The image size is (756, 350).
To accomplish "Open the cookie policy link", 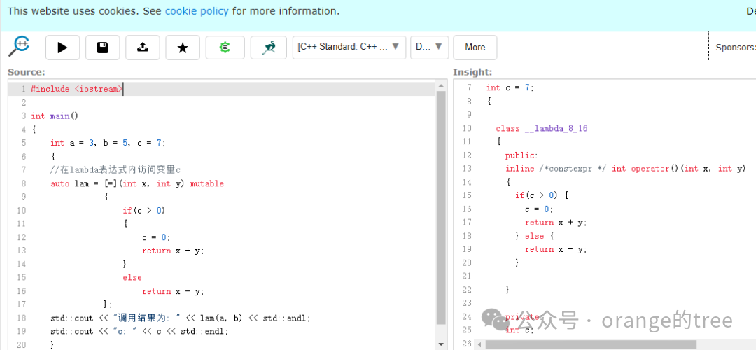I will pos(197,11).
